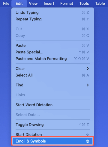Open the Edit menu in menu bar
The width and height of the screenshot is (108, 147).
tap(19, 4)
